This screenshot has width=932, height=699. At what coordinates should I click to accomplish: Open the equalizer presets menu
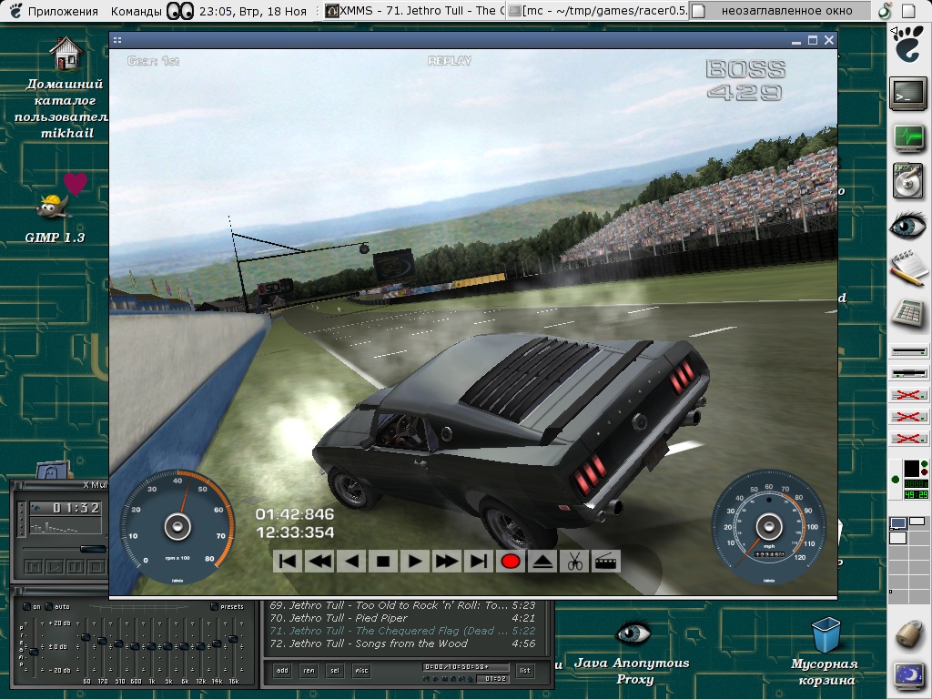pyautogui.click(x=228, y=607)
